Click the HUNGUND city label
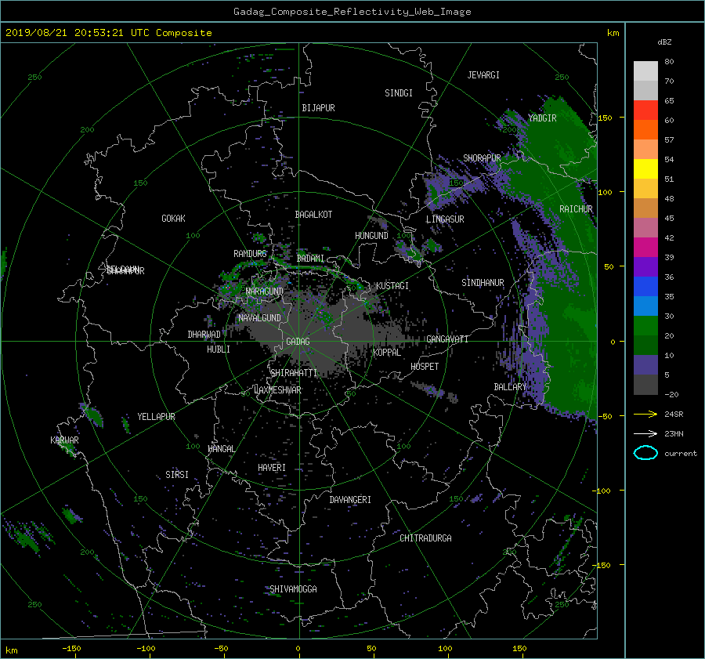Screen dimensions: 705x659 371,235
